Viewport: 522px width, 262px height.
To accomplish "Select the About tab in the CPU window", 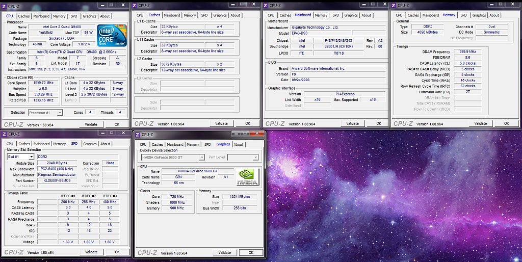I will 105,16.
